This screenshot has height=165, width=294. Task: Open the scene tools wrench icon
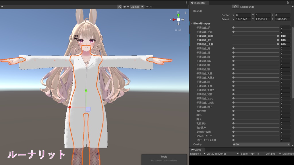(119, 7)
